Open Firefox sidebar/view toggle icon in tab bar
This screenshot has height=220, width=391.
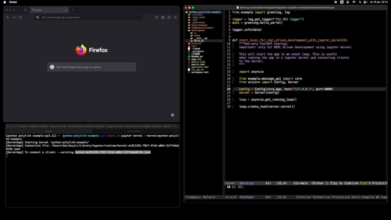point(25,10)
